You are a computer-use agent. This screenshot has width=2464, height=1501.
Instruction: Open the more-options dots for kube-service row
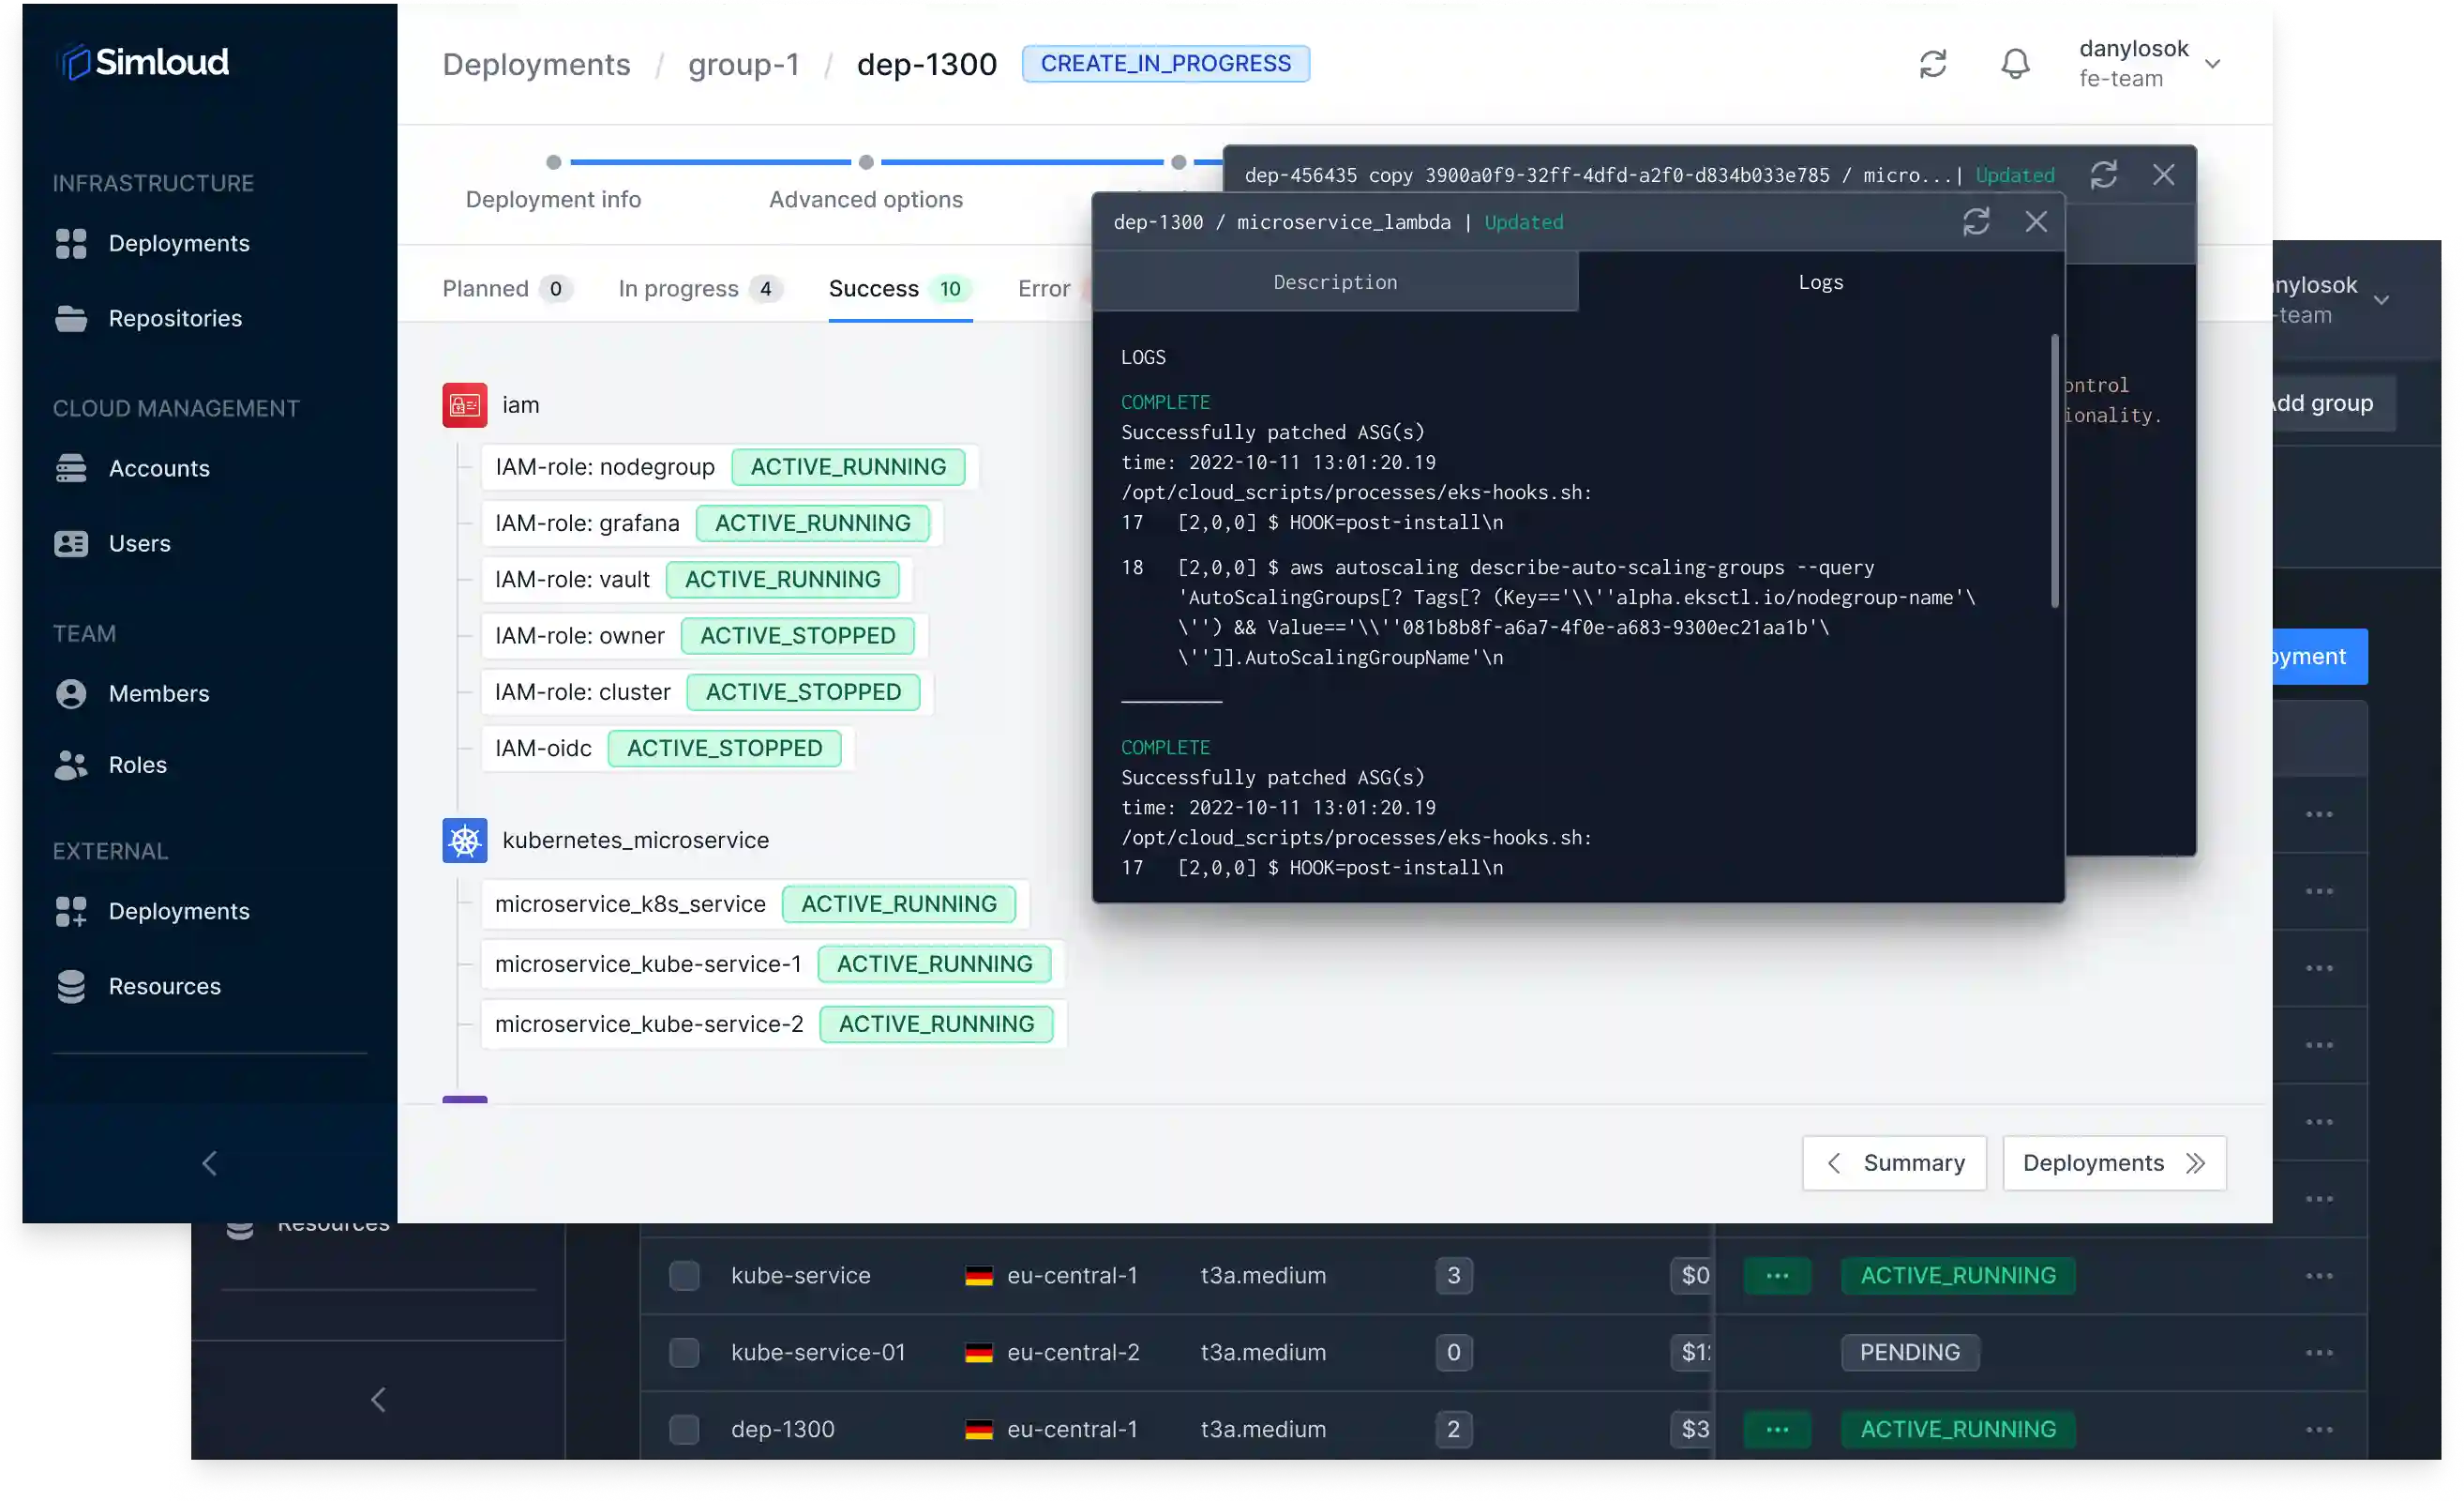tap(2318, 1275)
